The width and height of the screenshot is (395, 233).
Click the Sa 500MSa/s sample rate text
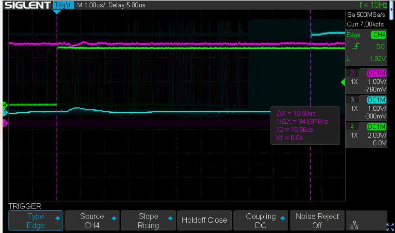click(367, 15)
